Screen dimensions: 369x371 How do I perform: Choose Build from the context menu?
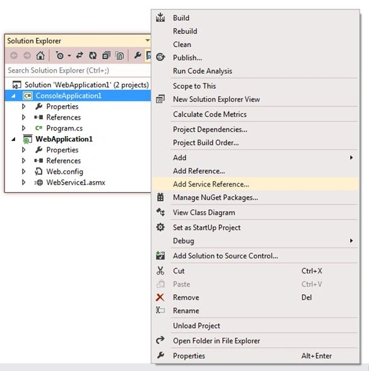255,18
